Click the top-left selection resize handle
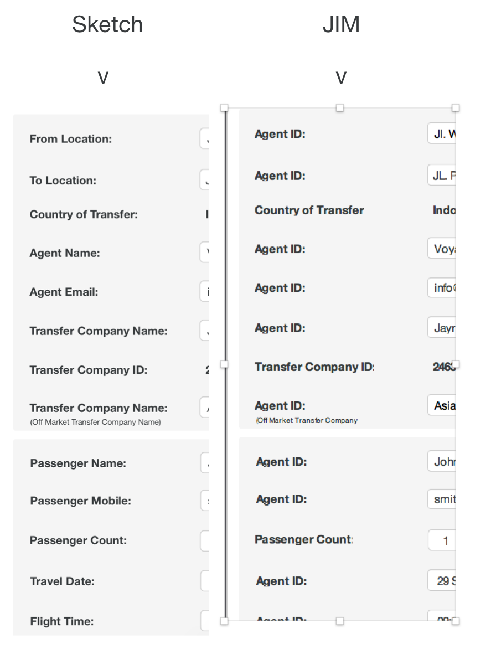 pyautogui.click(x=224, y=107)
